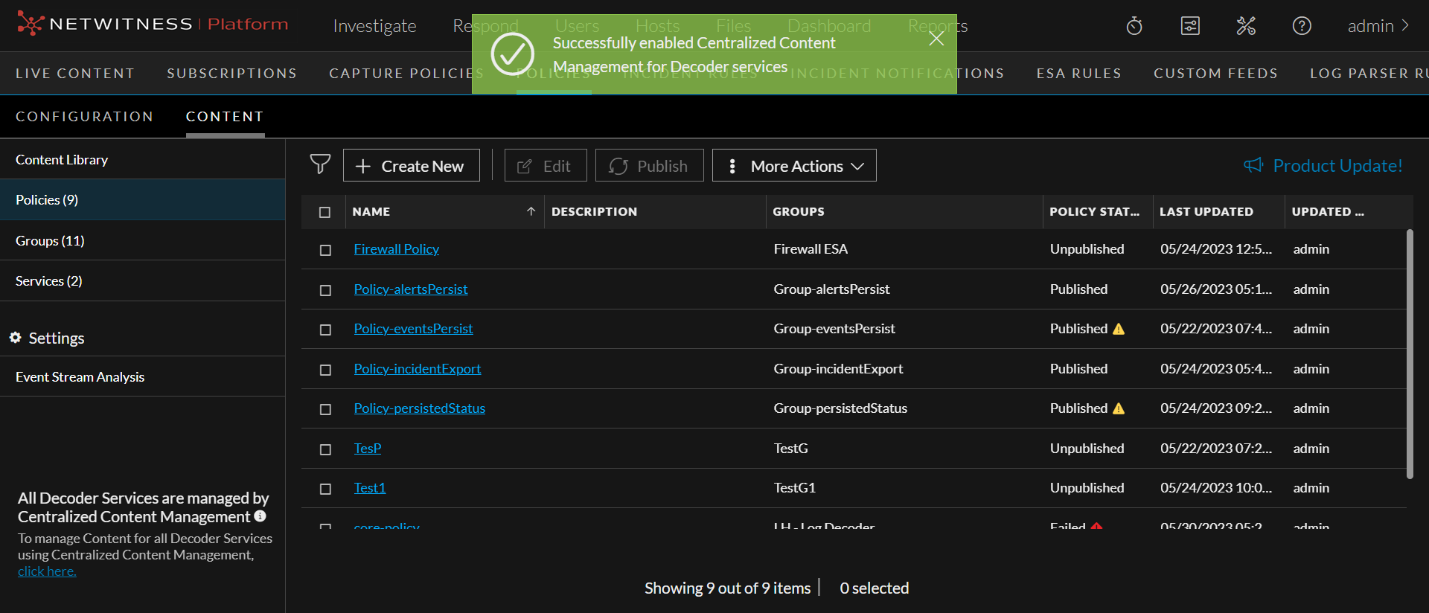
Task: Check the Policy-eventsPersist row checkbox
Action: [325, 330]
